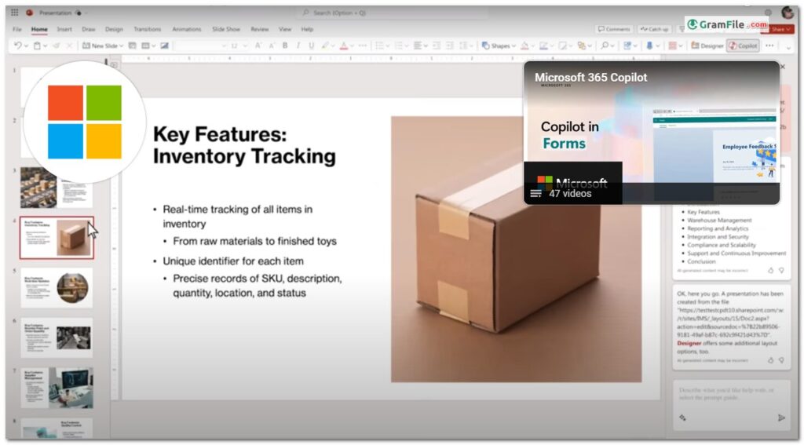Pick a shape fill color
The image size is (804, 445).
point(524,46)
